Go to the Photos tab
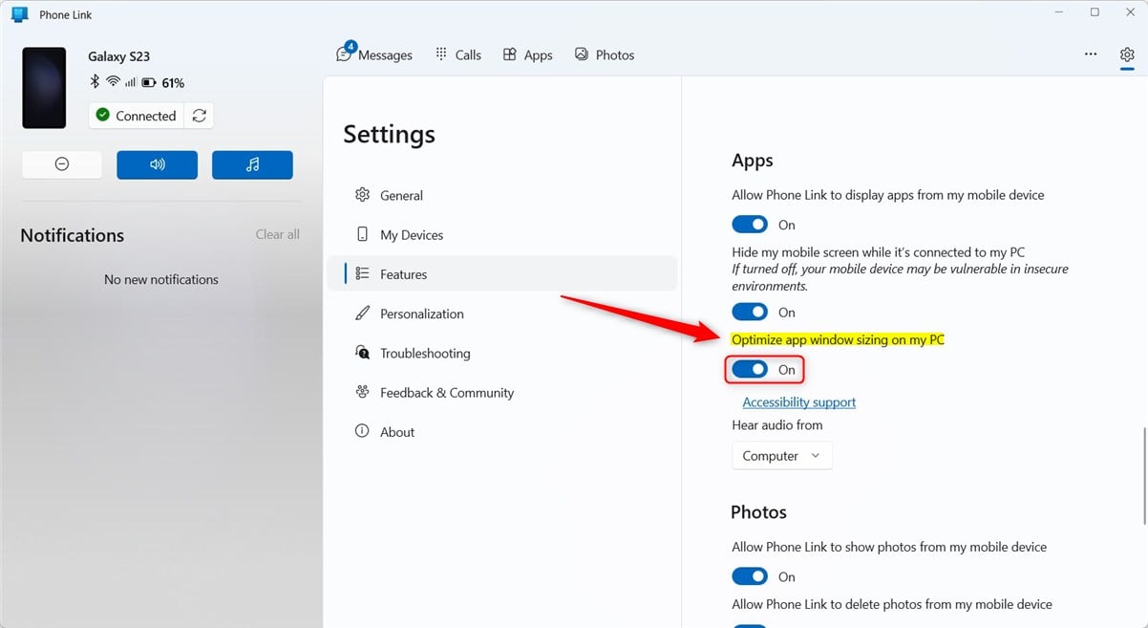The height and width of the screenshot is (628, 1148). click(605, 55)
